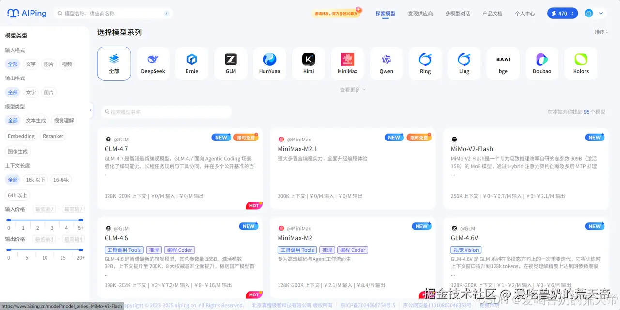Viewport: 620px width, 310px height.
Task: Open the Qwen model series filter
Action: [x=386, y=63]
